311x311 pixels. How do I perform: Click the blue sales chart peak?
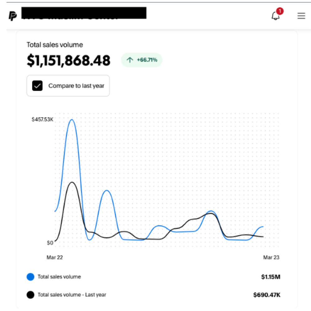pyautogui.click(x=71, y=120)
